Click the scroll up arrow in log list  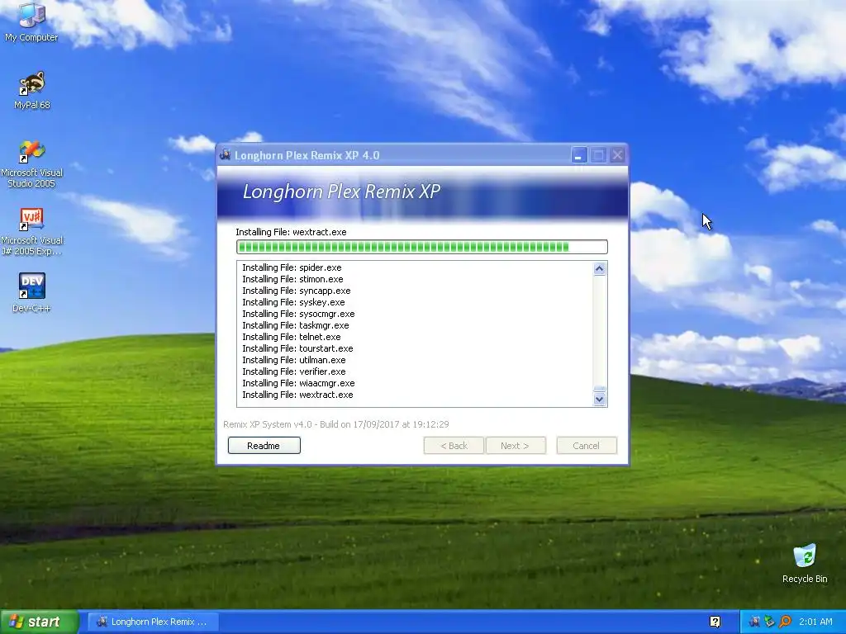600,268
